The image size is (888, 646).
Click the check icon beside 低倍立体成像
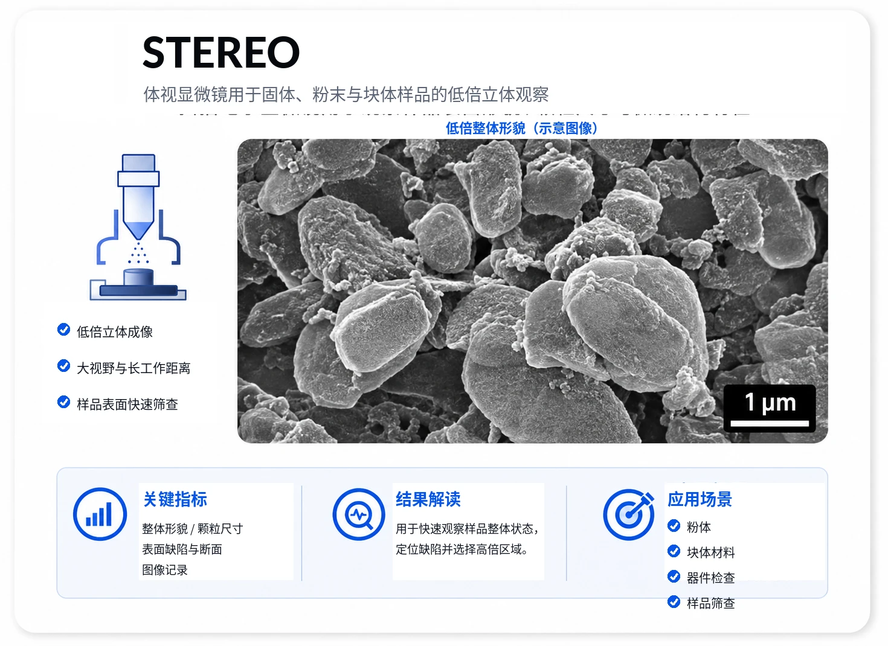pos(63,330)
